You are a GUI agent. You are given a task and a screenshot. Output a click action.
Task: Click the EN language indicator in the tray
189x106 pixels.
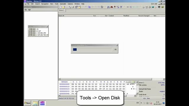tap(138, 103)
